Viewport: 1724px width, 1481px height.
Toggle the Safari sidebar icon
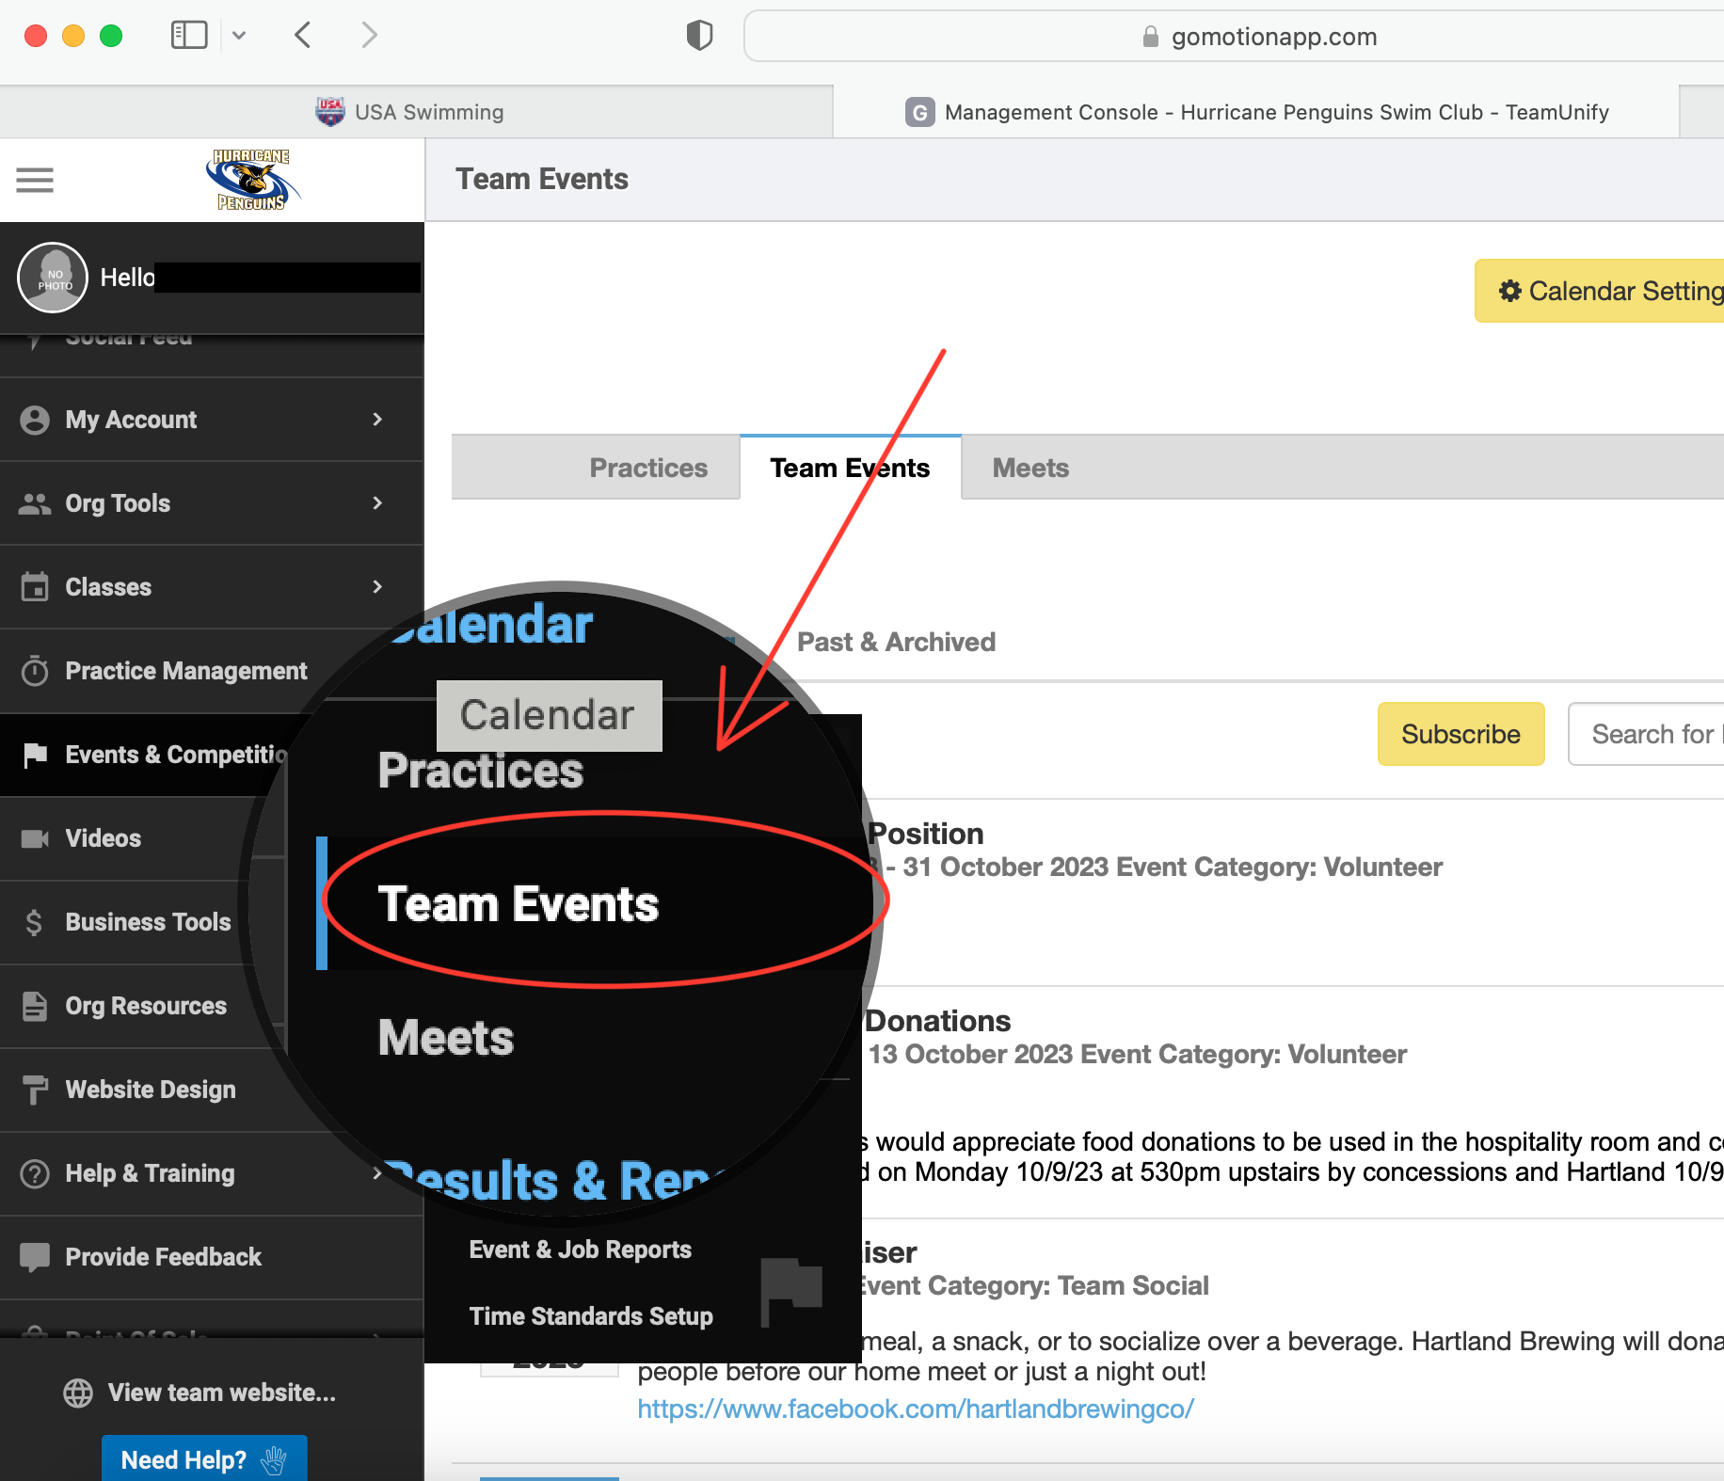(x=188, y=36)
